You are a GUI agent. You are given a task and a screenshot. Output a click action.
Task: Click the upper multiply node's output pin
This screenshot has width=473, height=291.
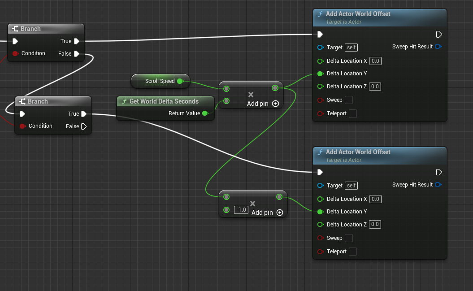coord(275,88)
